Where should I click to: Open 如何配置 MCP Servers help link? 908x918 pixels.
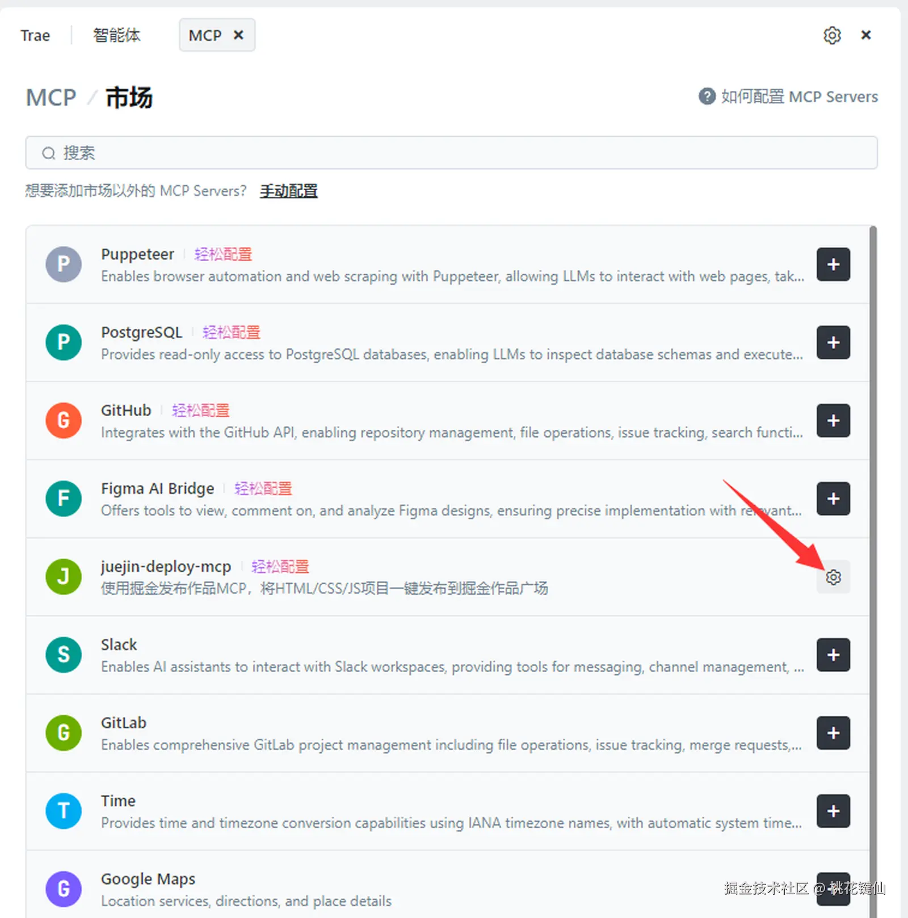pos(799,97)
